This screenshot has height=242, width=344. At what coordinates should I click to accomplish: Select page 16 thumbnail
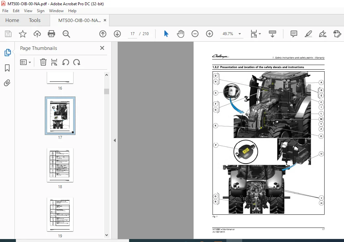point(60,78)
